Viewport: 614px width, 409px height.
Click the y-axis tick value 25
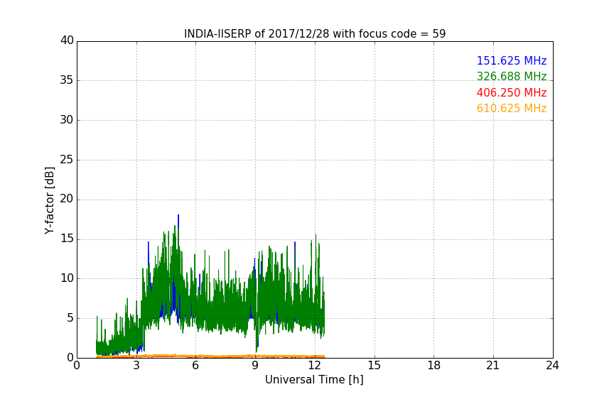click(67, 160)
